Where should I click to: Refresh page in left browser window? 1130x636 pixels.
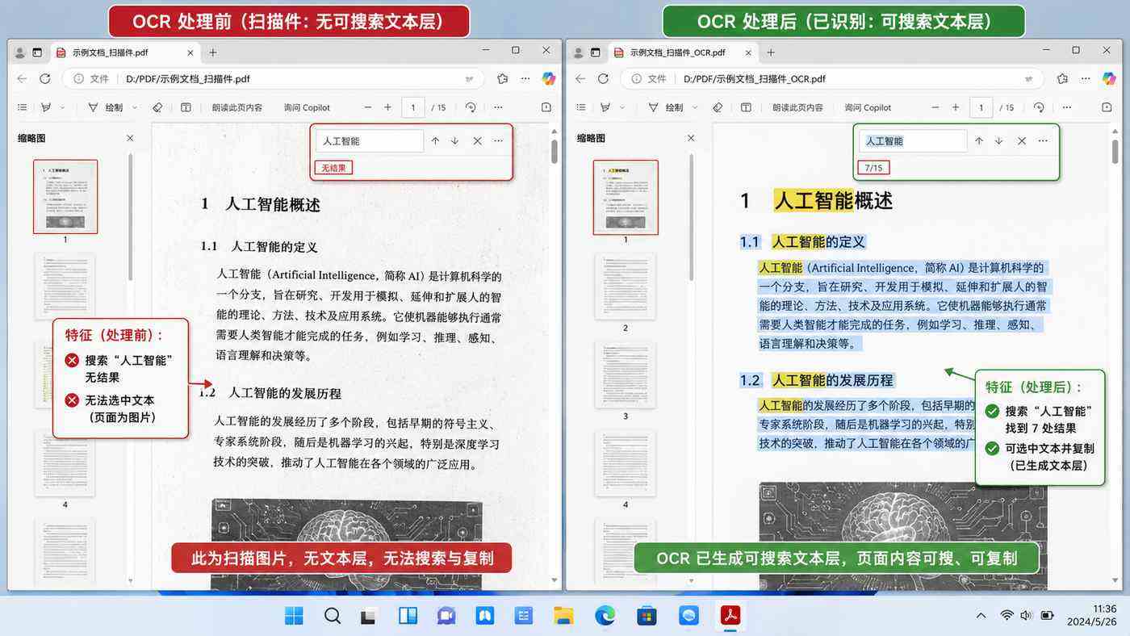(45, 79)
